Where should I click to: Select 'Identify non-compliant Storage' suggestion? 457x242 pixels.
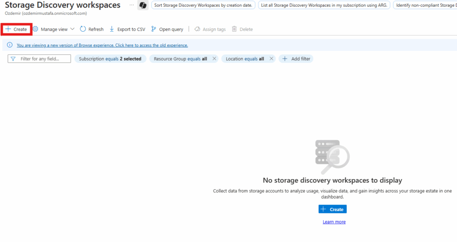[x=425, y=5]
